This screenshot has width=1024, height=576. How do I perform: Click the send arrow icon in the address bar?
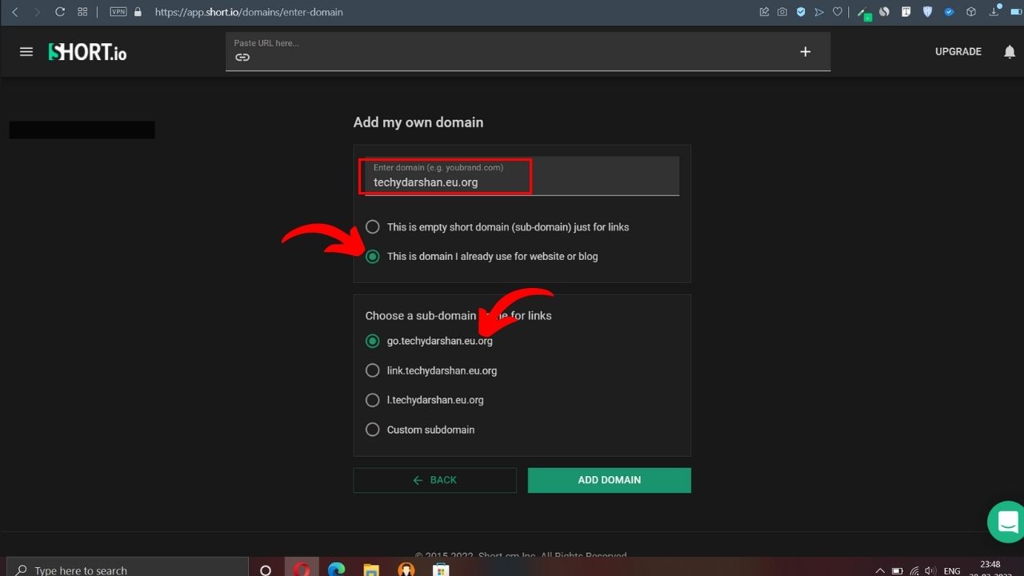coord(819,12)
